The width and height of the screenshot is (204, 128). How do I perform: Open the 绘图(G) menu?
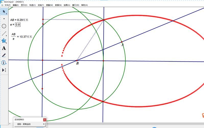coord(67,5)
